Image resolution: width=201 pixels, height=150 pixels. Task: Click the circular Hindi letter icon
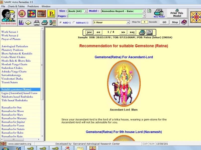point(22,13)
